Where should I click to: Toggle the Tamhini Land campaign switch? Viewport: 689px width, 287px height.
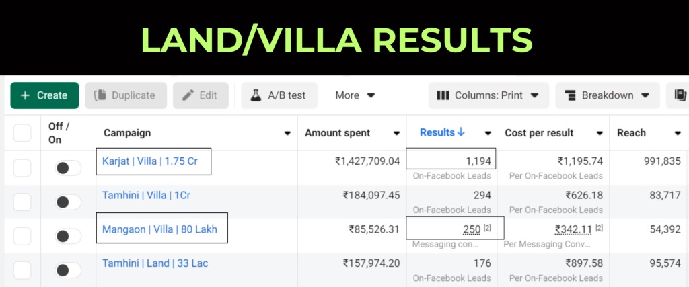[x=68, y=270]
